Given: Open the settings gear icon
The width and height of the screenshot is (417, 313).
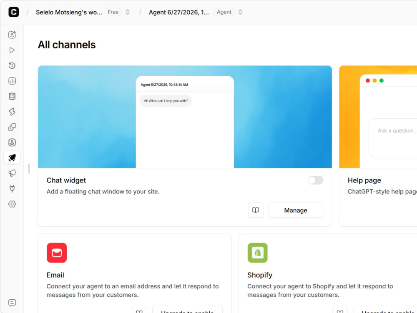Looking at the screenshot, I should click(12, 204).
